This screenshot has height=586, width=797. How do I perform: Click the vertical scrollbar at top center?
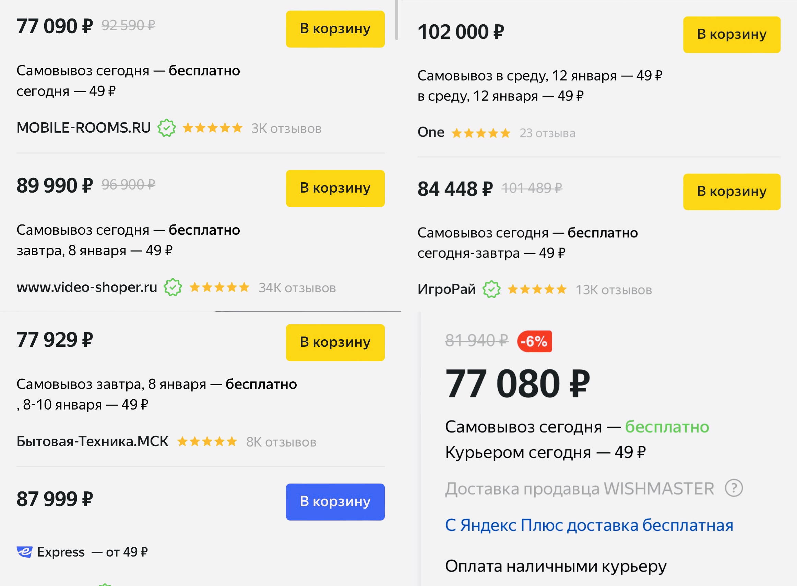[396, 20]
